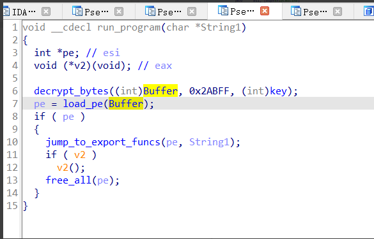Image resolution: width=374 pixels, height=239 pixels.
Task: Select the jump_to_export_funcs function call
Action: tap(103, 142)
